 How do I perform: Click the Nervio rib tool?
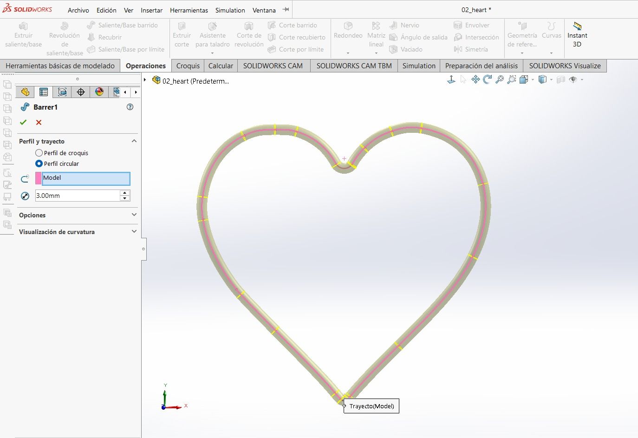point(404,25)
